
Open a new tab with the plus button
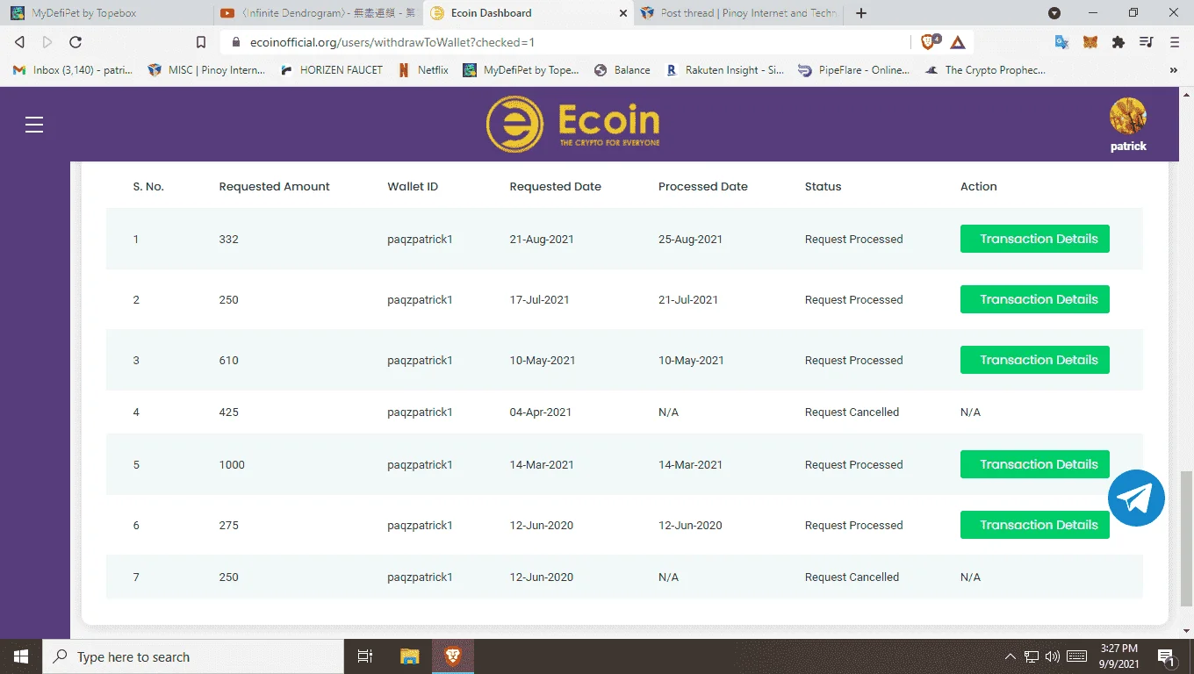coord(861,13)
